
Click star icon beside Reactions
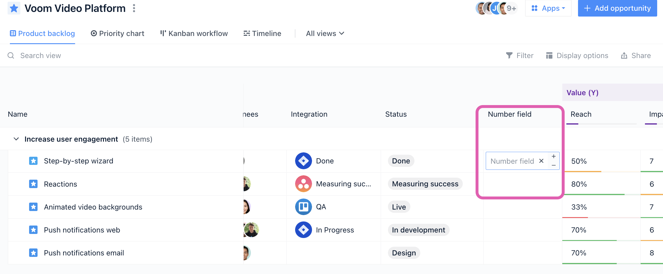33,184
